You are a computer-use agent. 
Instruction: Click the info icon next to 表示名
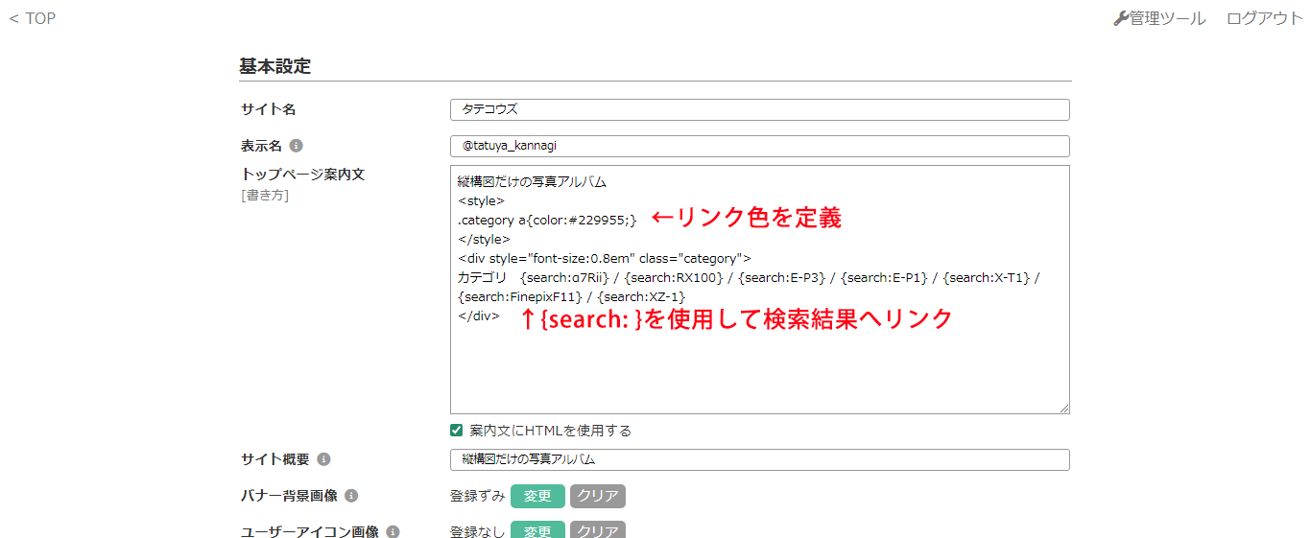(296, 146)
